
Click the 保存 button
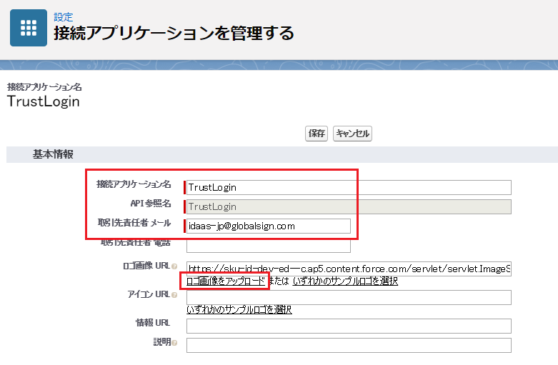(x=317, y=134)
